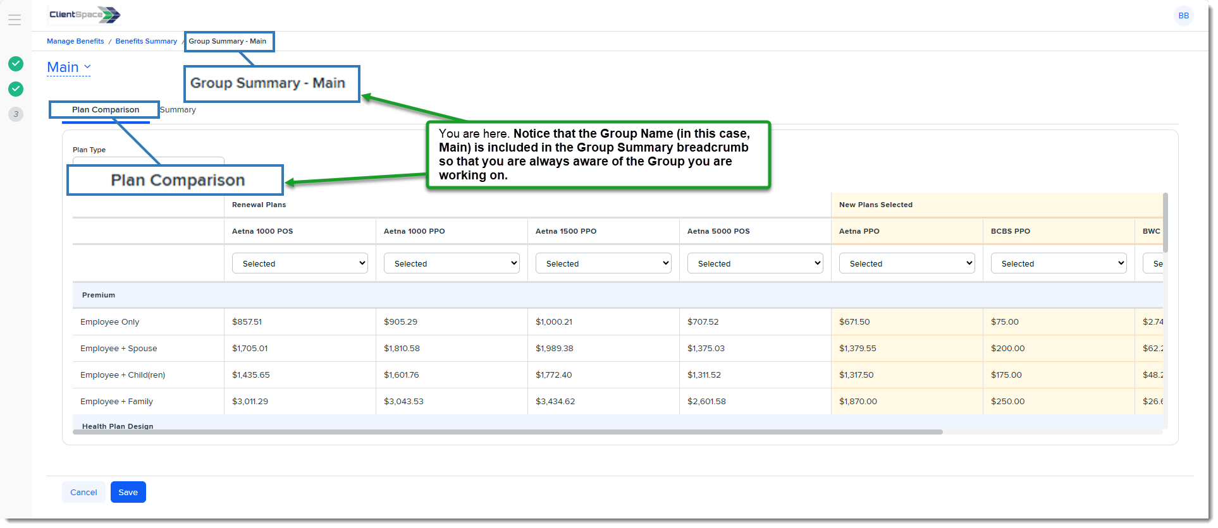Open Aetna 1500 PPO Selected dropdown

603,263
